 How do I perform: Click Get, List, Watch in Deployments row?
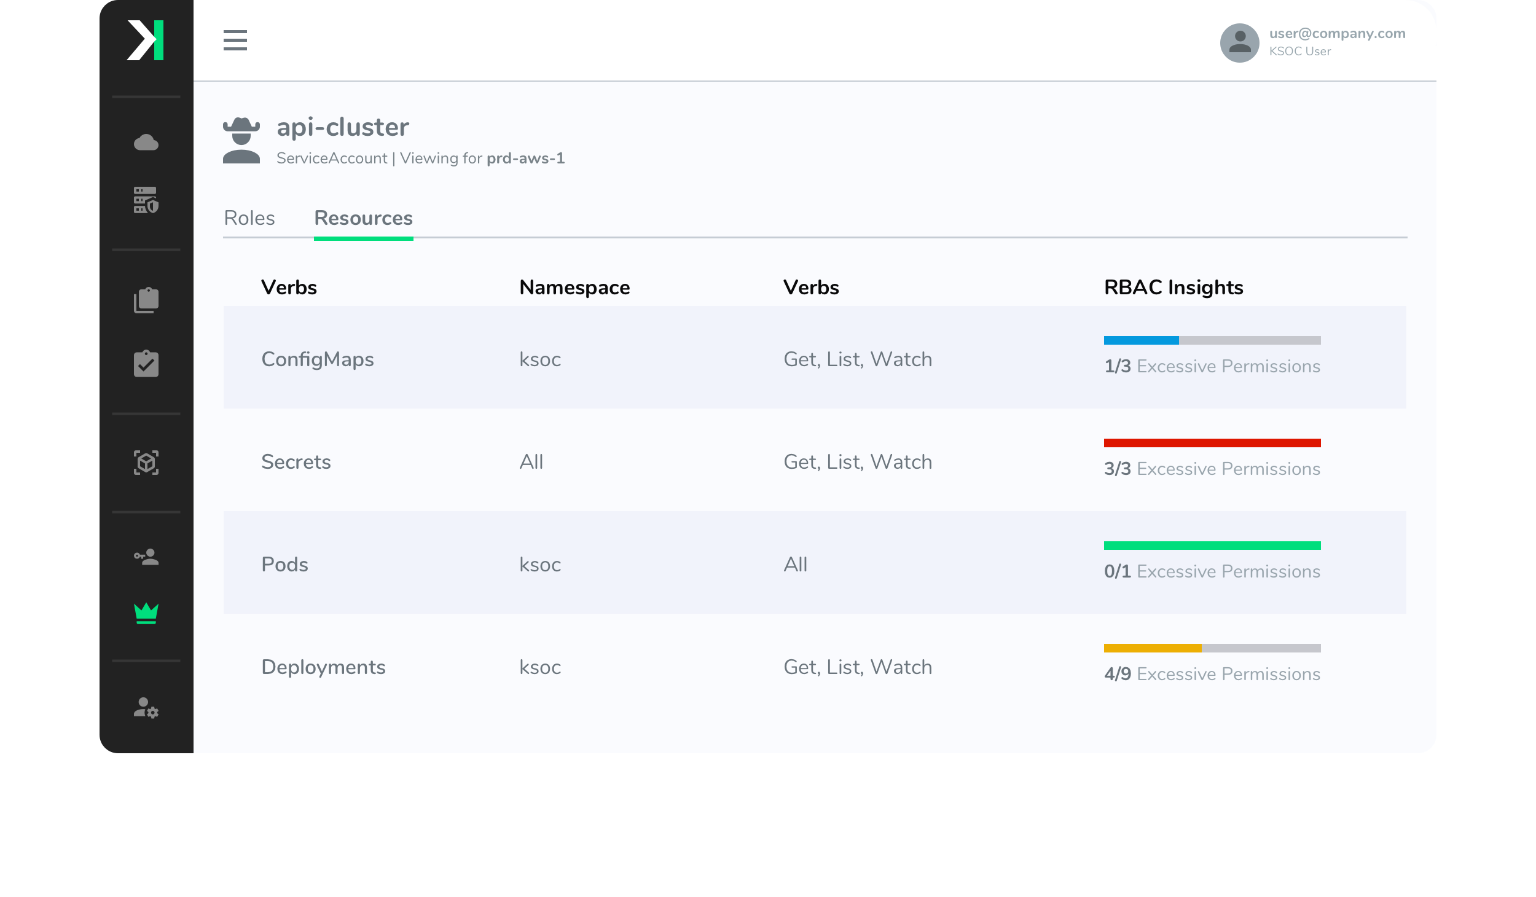pos(858,667)
